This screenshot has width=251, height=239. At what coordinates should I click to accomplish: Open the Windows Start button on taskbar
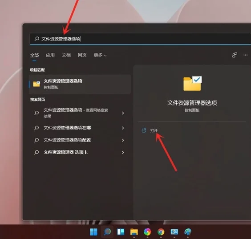[94, 232]
